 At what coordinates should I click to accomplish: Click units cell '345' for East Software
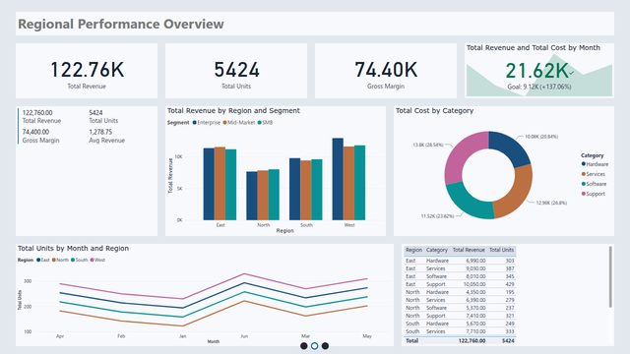pos(510,276)
